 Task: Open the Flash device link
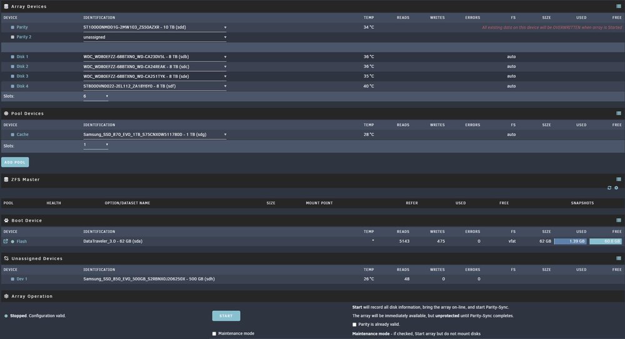click(x=21, y=242)
